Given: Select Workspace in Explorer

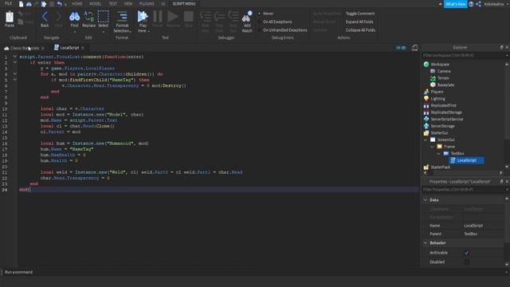Looking at the screenshot, I should click(440, 65).
